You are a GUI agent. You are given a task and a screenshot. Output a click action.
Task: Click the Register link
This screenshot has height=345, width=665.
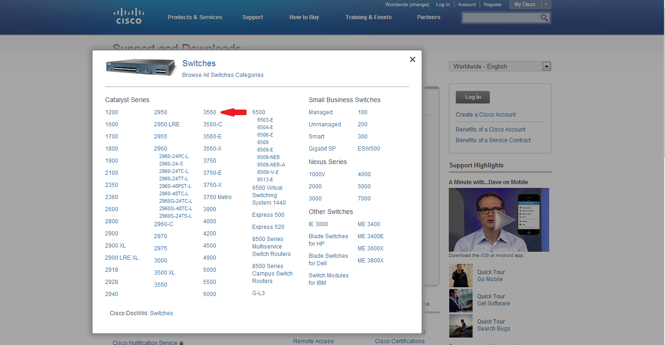[493, 5]
